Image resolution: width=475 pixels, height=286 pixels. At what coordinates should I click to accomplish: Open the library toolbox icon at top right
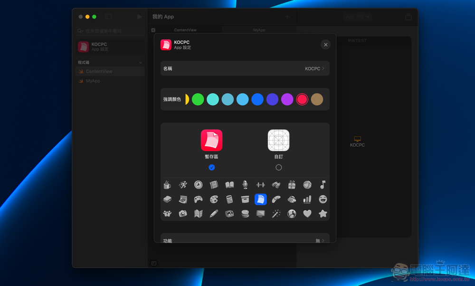(408, 17)
